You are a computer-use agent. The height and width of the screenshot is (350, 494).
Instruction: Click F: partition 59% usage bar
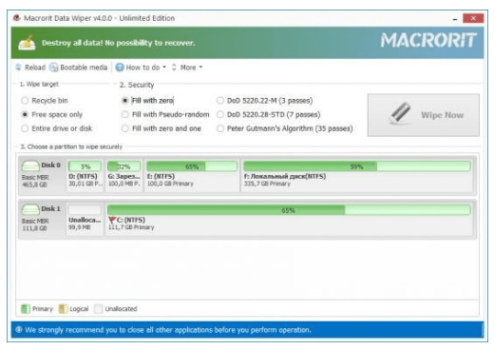357,166
